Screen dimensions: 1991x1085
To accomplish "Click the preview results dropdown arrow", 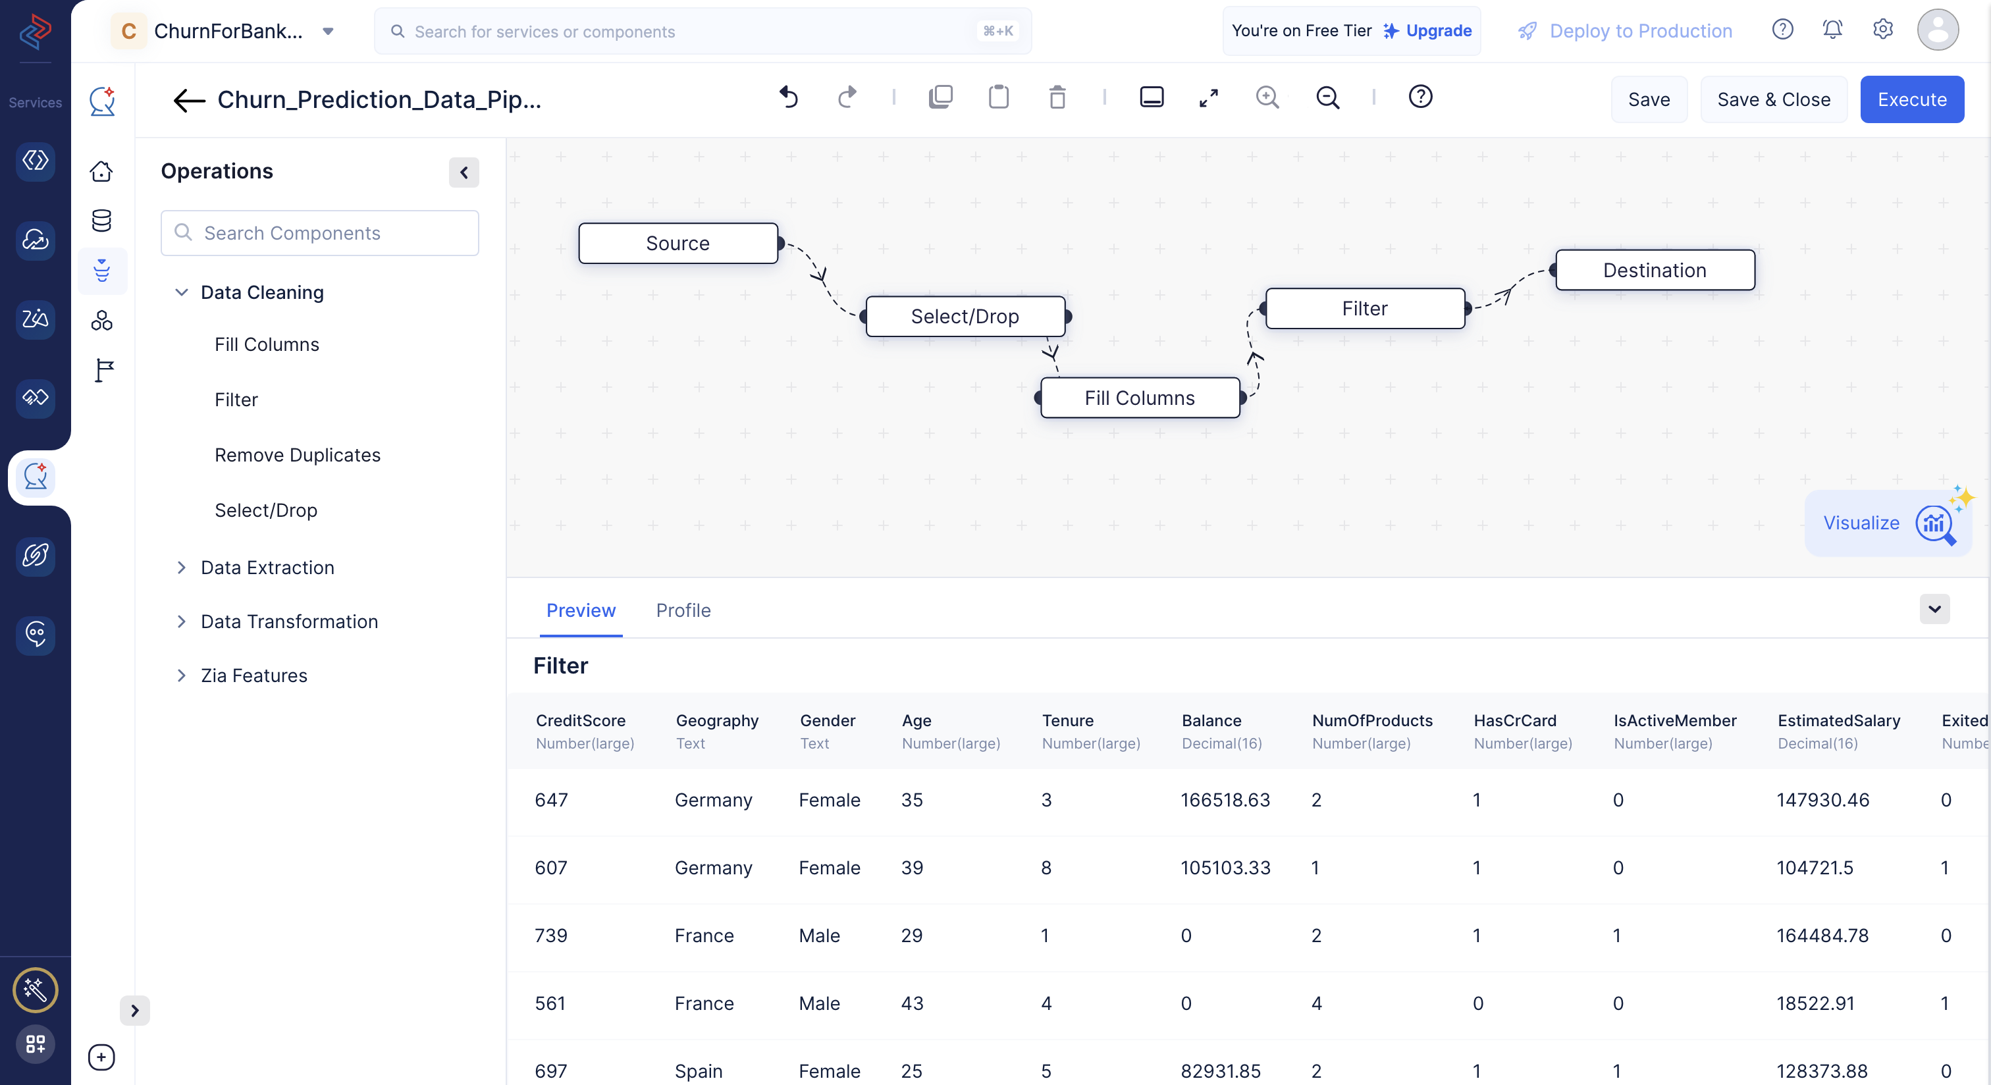I will pyautogui.click(x=1935, y=609).
